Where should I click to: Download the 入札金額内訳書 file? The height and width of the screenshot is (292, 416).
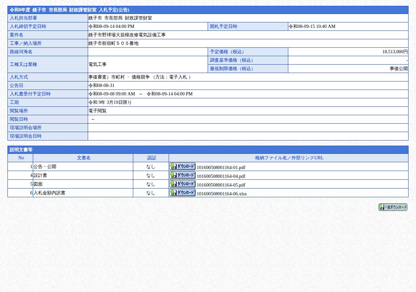click(182, 192)
